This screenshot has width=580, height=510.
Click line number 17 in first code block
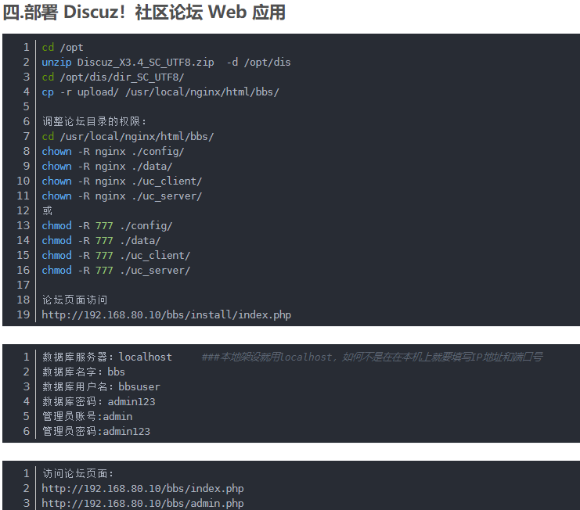tap(23, 285)
